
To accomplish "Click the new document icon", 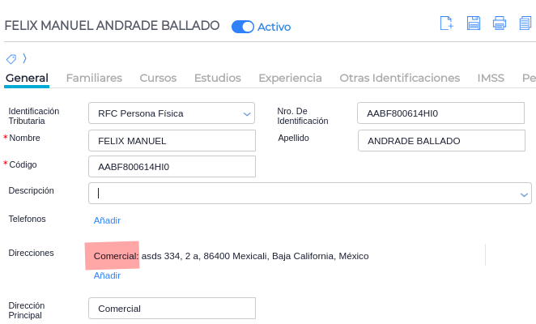I will coord(446,23).
